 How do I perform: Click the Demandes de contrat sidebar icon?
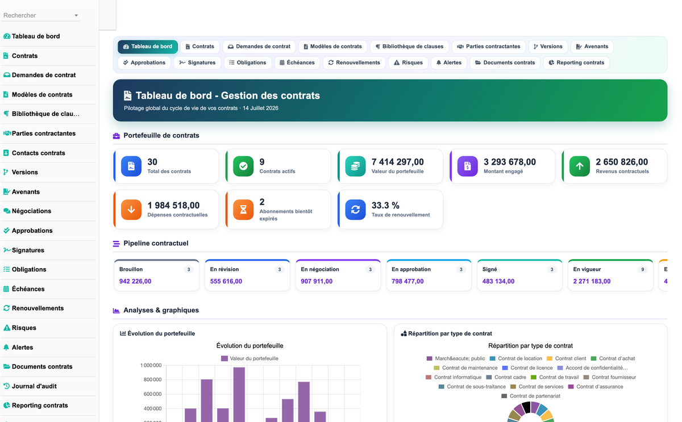7,75
